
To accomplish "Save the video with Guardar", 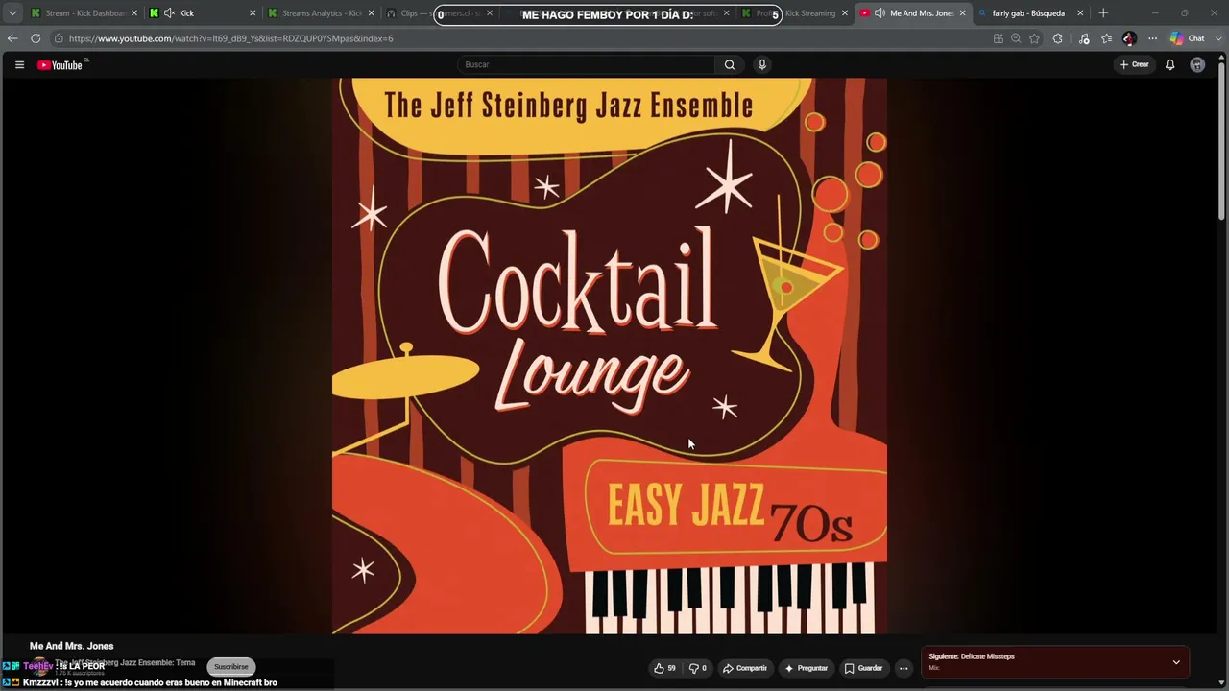I will point(863,668).
